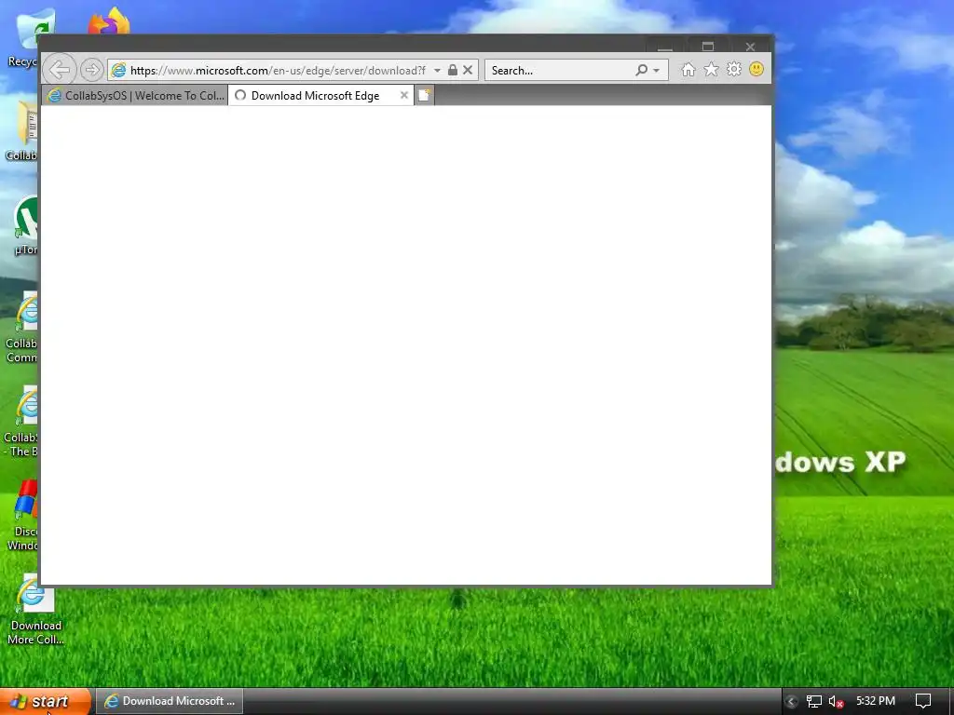Go to the Home page icon
Image resolution: width=954 pixels, height=715 pixels.
pyautogui.click(x=688, y=70)
